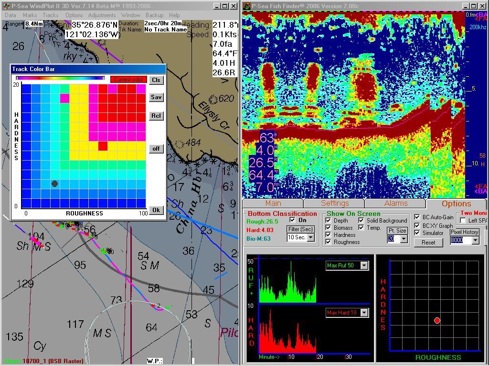Click the red hardness histogram graph

point(287,331)
